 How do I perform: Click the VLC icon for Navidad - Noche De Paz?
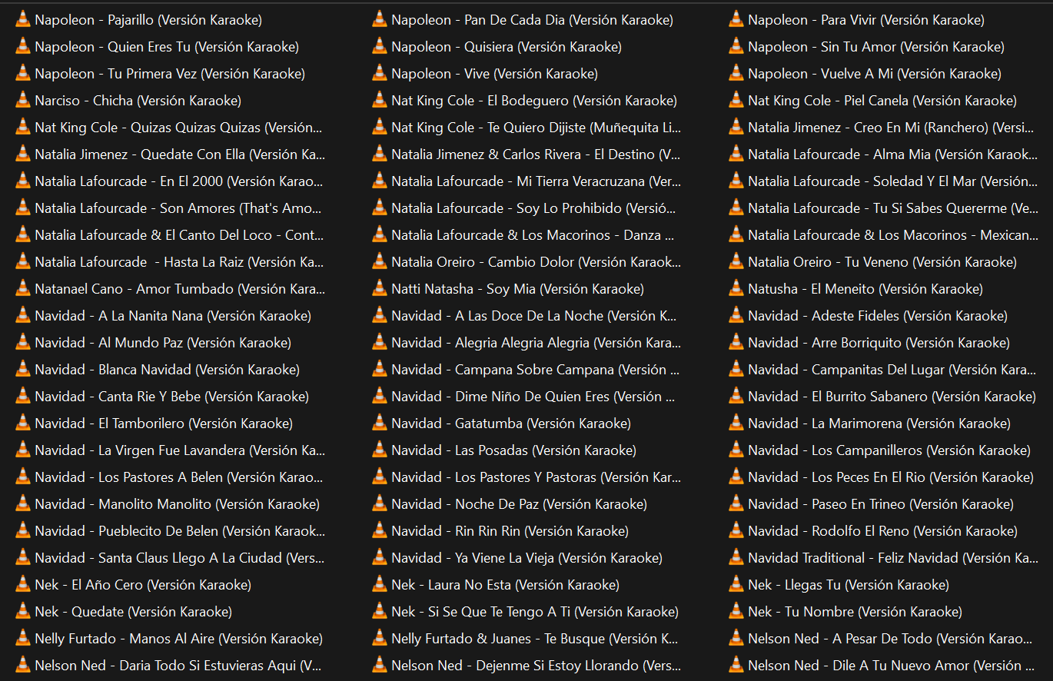coord(380,504)
